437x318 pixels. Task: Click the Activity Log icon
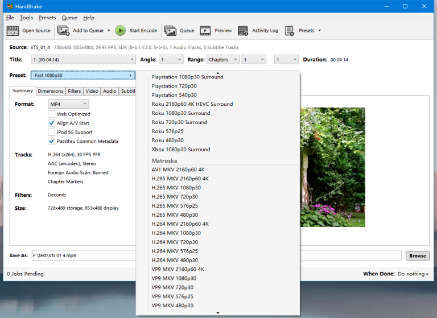[243, 31]
